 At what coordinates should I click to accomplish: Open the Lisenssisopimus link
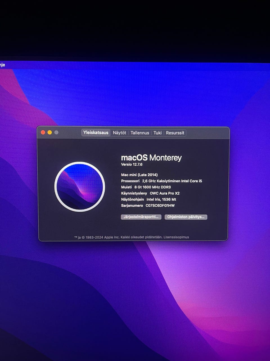[x=176, y=237]
